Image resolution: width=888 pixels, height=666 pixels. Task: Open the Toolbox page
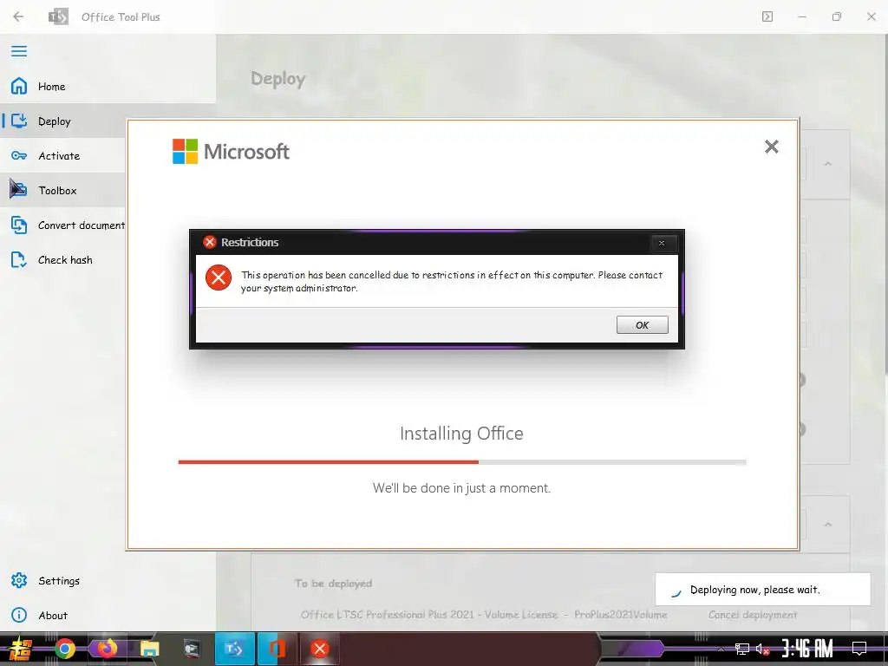[x=62, y=190]
